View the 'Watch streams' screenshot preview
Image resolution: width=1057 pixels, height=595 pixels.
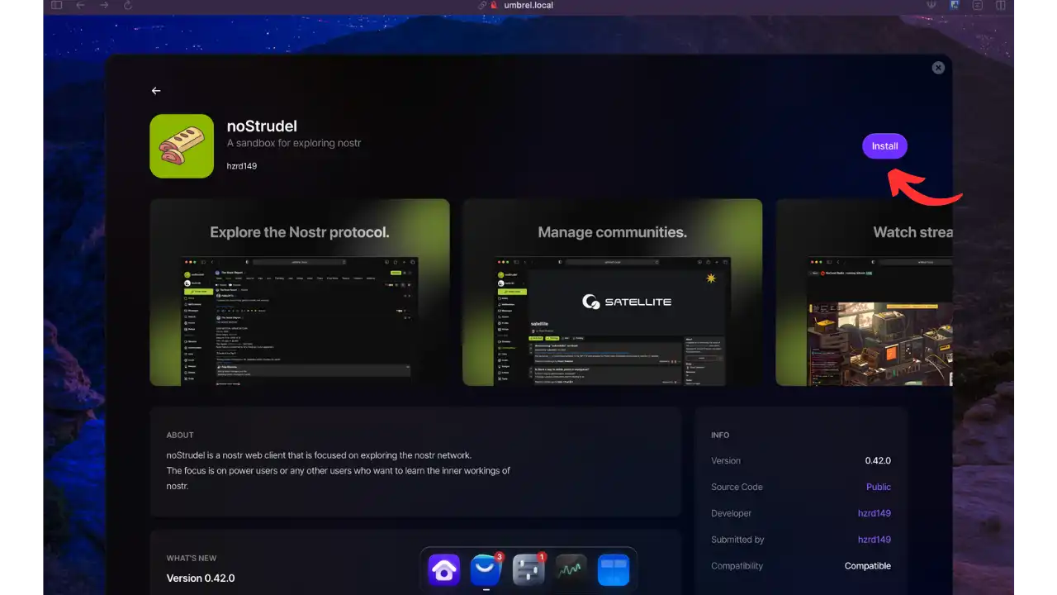pos(875,292)
